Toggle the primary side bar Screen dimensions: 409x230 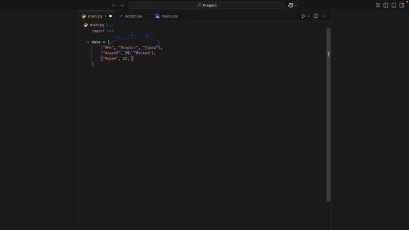[386, 5]
